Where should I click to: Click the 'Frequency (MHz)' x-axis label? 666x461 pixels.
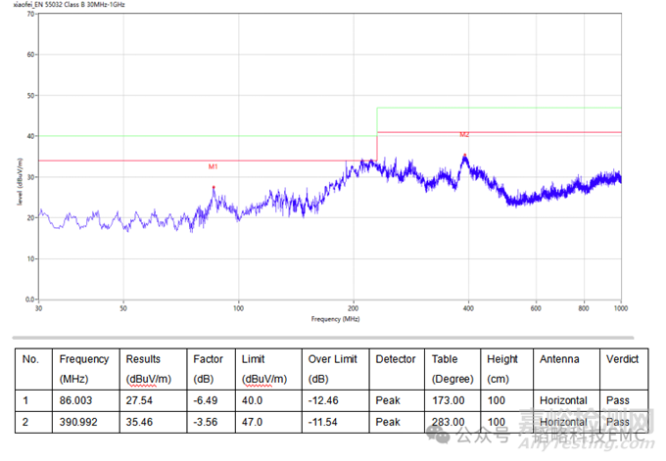pos(335,319)
